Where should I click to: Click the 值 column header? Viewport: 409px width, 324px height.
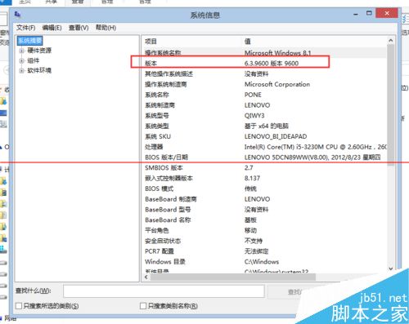(x=248, y=42)
